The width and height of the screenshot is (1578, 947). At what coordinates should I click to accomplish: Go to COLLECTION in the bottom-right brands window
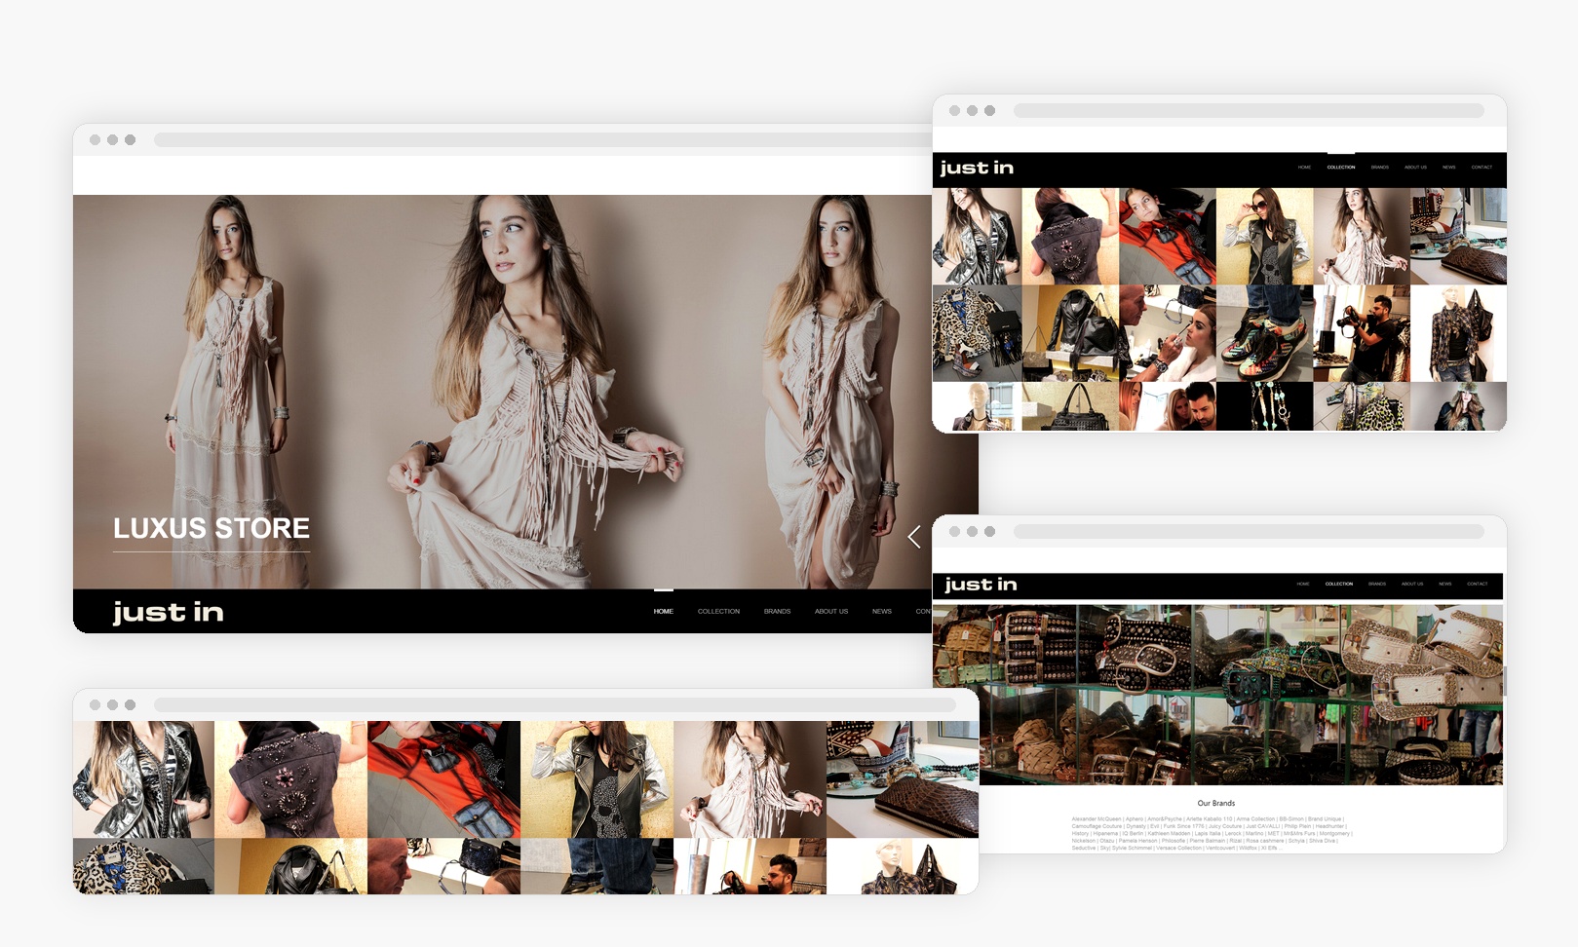pos(1339,584)
